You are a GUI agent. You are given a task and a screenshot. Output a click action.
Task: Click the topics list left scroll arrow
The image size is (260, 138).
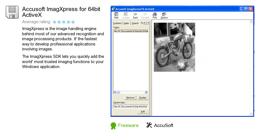click(x=115, y=92)
